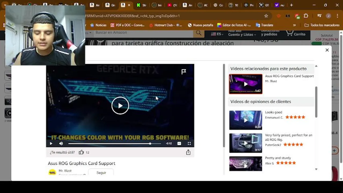This screenshot has width=343, height=193.
Task: Open the Nueva pestaña bookmark
Action: [x=200, y=25]
